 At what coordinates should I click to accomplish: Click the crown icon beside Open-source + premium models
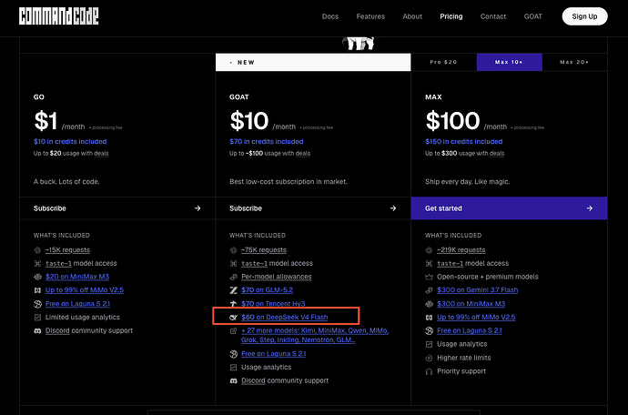(429, 277)
